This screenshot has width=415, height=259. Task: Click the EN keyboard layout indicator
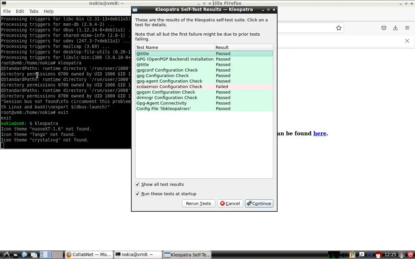point(370,255)
